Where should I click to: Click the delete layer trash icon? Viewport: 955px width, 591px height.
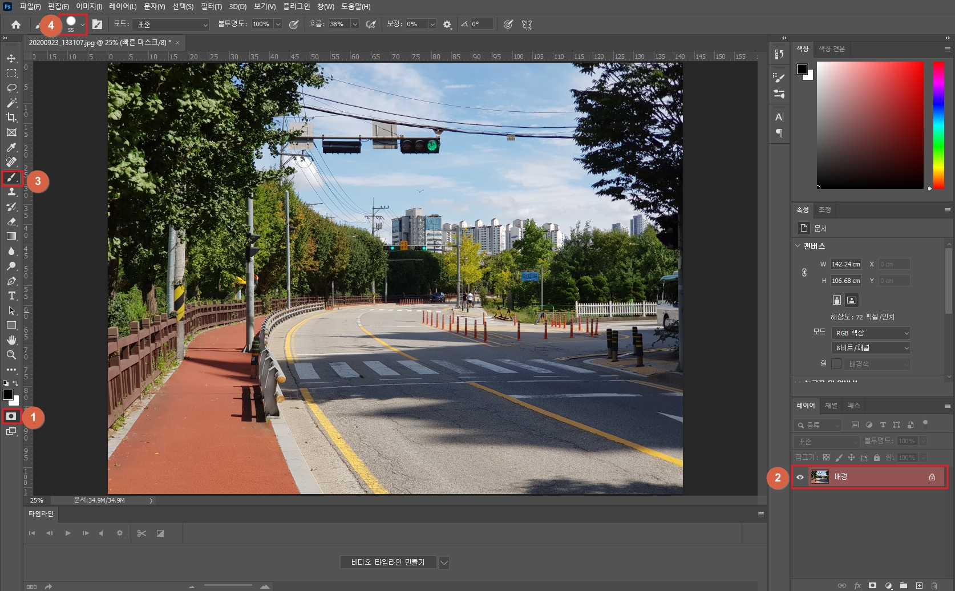(x=934, y=585)
